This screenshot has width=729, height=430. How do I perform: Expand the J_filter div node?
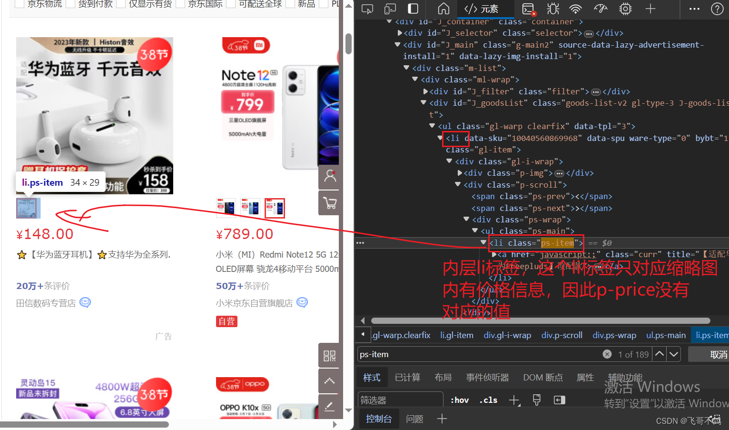click(425, 91)
